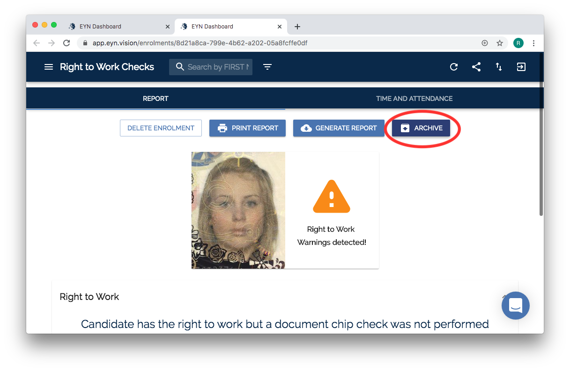570x371 pixels.
Task: Switch to TIME AND ATTENDANCE tab
Action: point(415,99)
